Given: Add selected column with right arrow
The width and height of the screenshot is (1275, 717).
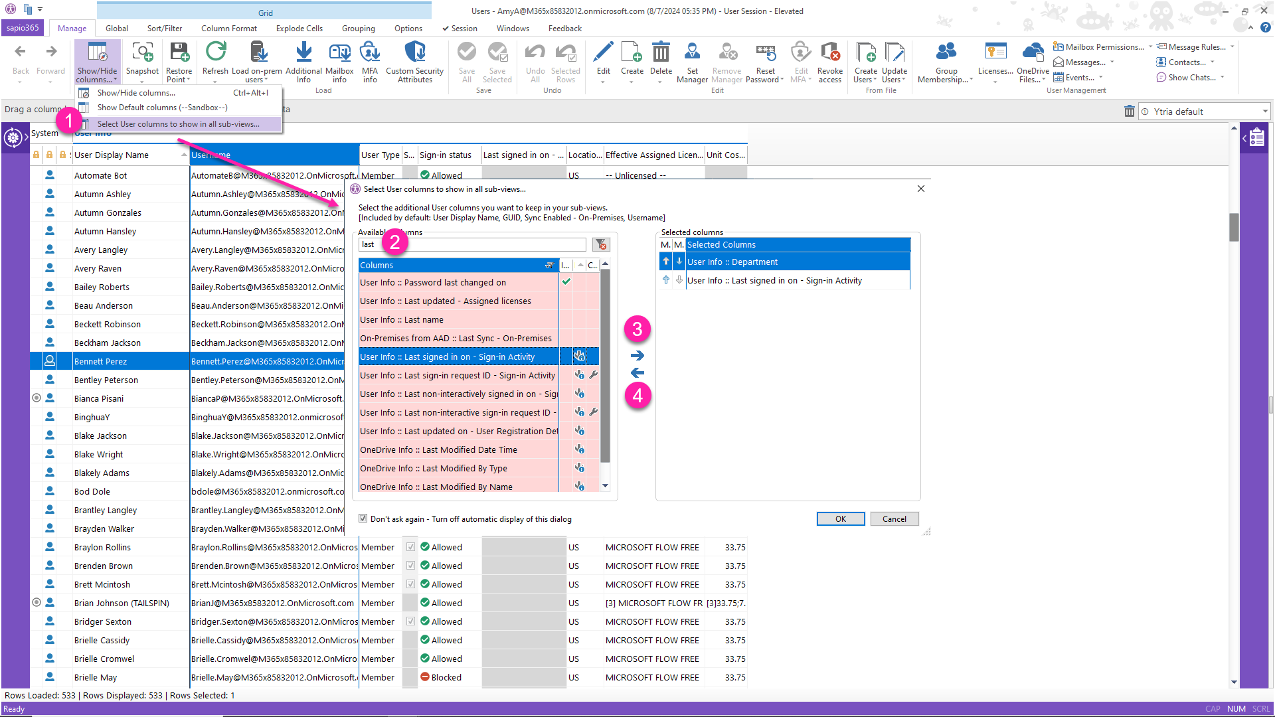Looking at the screenshot, I should coord(637,355).
